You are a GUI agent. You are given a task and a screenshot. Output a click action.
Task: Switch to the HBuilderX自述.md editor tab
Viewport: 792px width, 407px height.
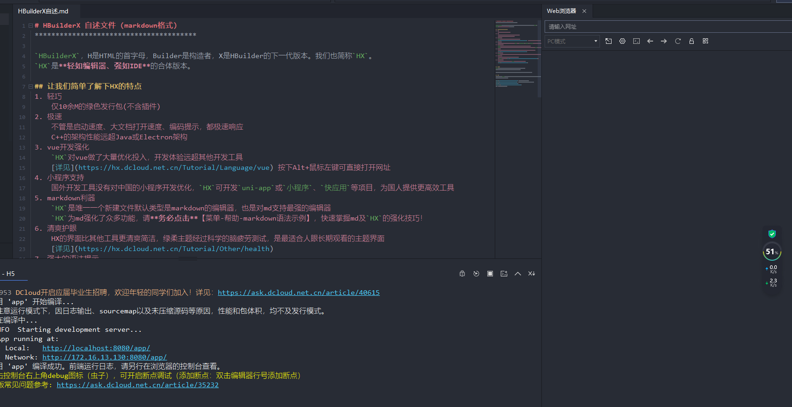pos(43,11)
